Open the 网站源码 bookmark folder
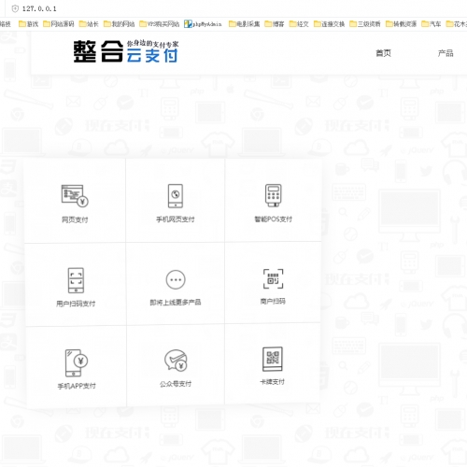 pyautogui.click(x=59, y=24)
